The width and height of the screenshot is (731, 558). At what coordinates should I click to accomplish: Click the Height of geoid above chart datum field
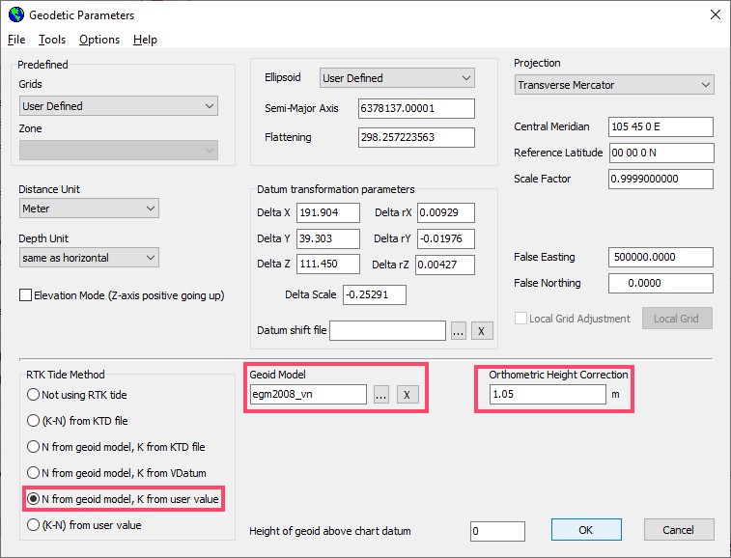click(x=497, y=531)
